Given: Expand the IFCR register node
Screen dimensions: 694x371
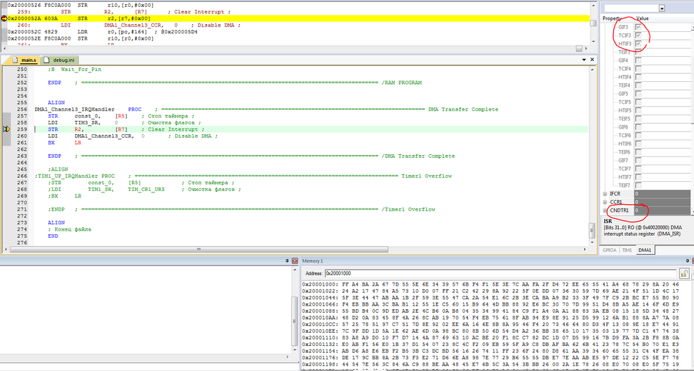Looking at the screenshot, I should pos(605,194).
